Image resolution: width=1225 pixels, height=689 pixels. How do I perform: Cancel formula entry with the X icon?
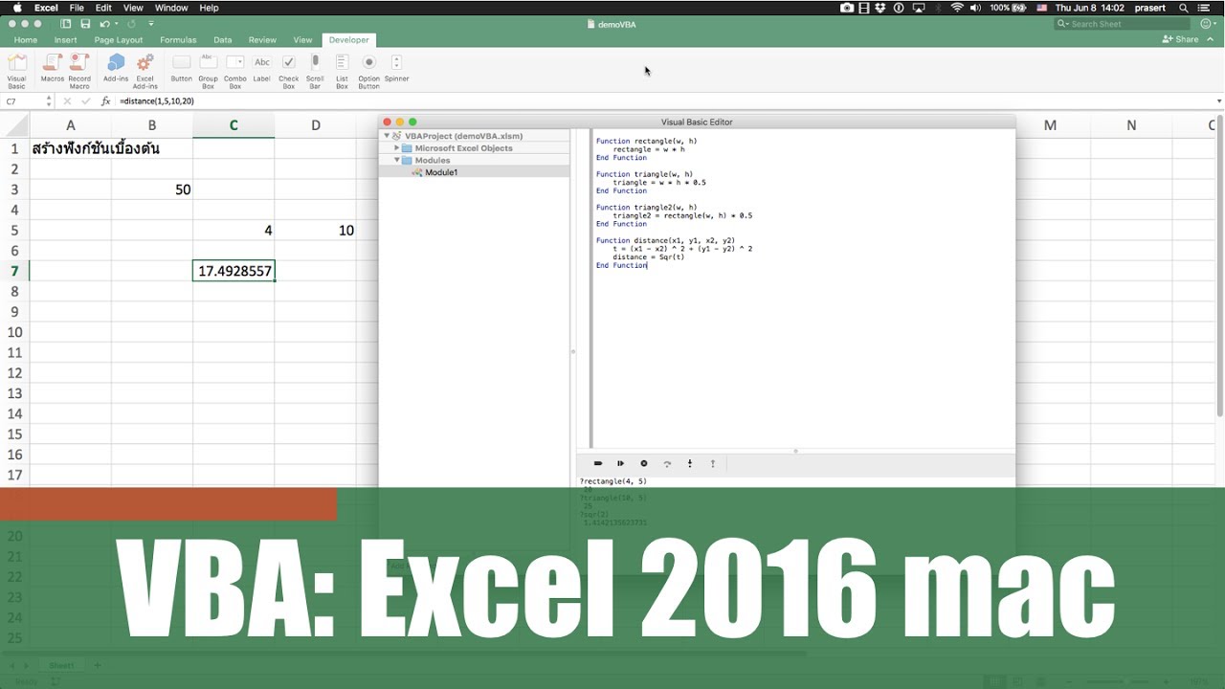click(68, 101)
